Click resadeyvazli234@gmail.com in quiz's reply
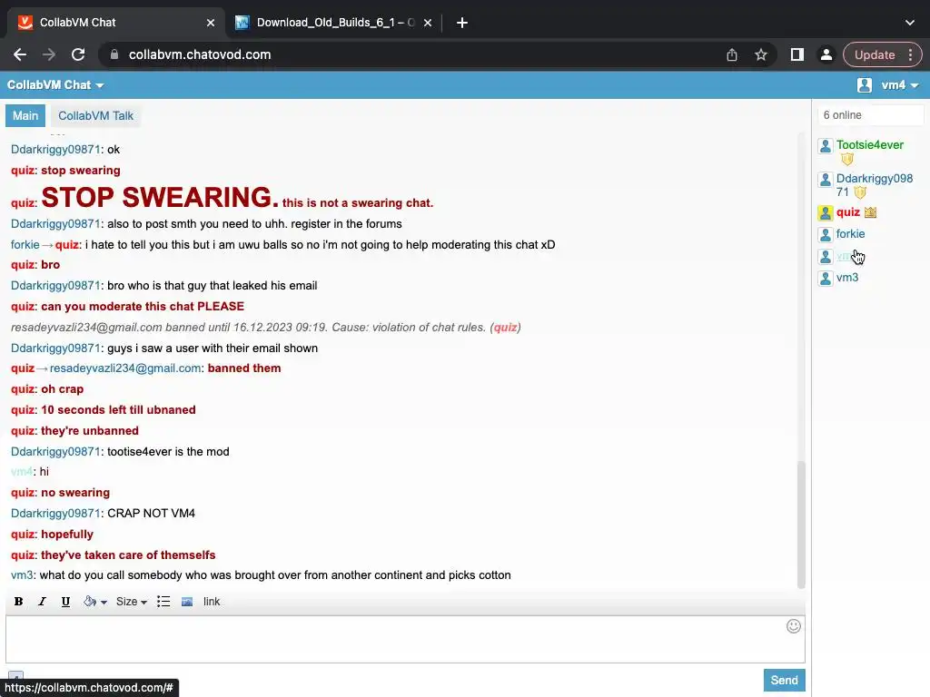The width and height of the screenshot is (930, 697). click(125, 368)
